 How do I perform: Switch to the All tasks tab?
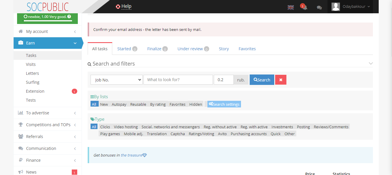click(x=100, y=49)
